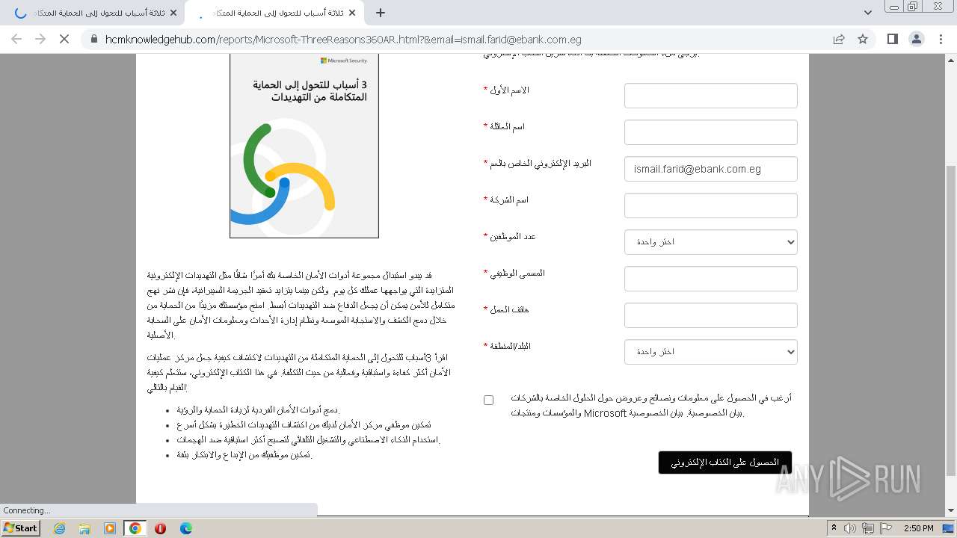Select the active Arabic ebook tab
This screenshot has height=538, width=957.
(x=274, y=13)
